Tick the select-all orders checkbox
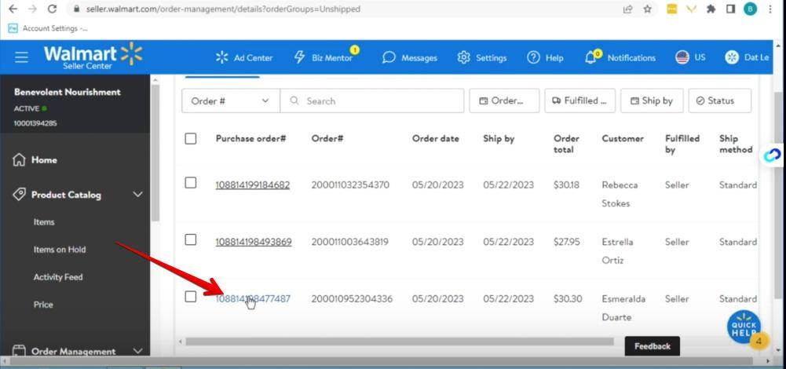786x369 pixels. click(191, 138)
